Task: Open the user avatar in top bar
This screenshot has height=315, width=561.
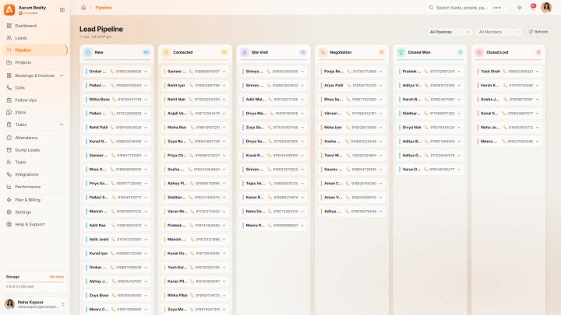Action: click(546, 8)
